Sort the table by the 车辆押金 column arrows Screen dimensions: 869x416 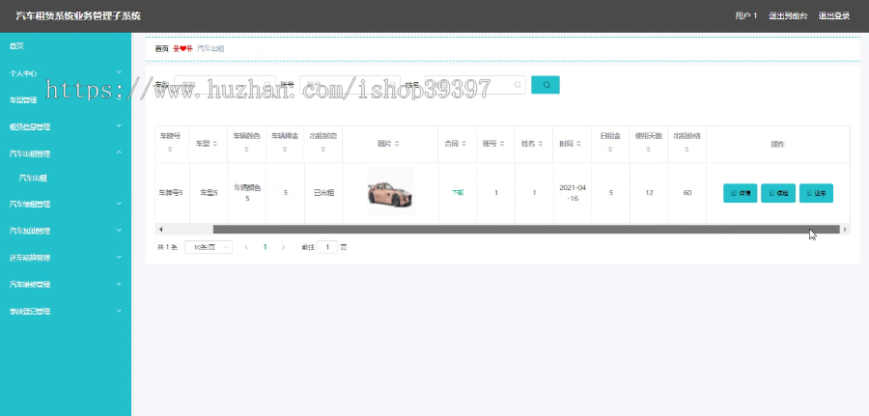285,150
